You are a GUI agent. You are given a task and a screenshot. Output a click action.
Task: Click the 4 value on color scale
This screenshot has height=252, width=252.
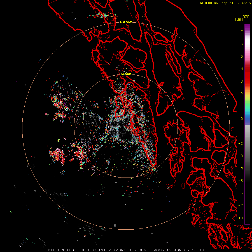pos(242,69)
